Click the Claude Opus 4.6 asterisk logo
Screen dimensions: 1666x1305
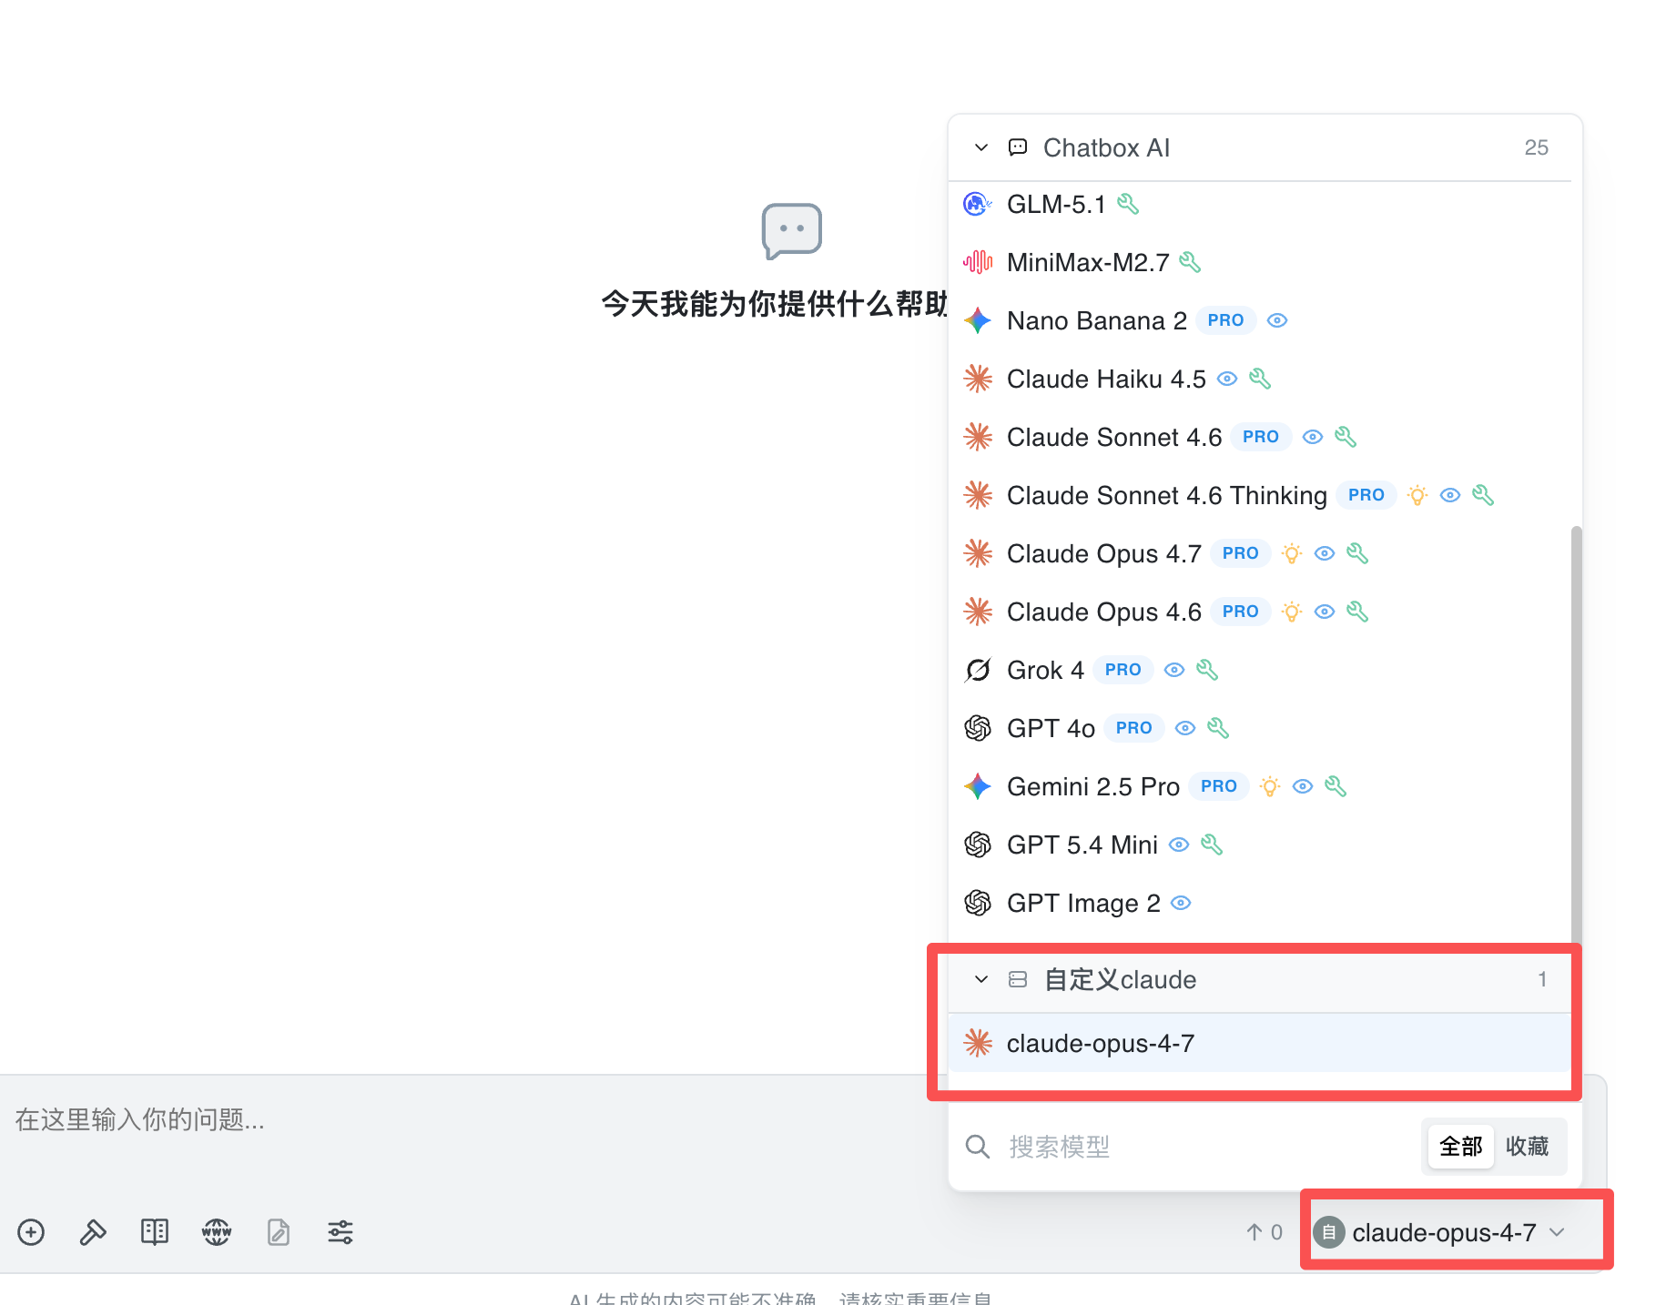(x=978, y=612)
